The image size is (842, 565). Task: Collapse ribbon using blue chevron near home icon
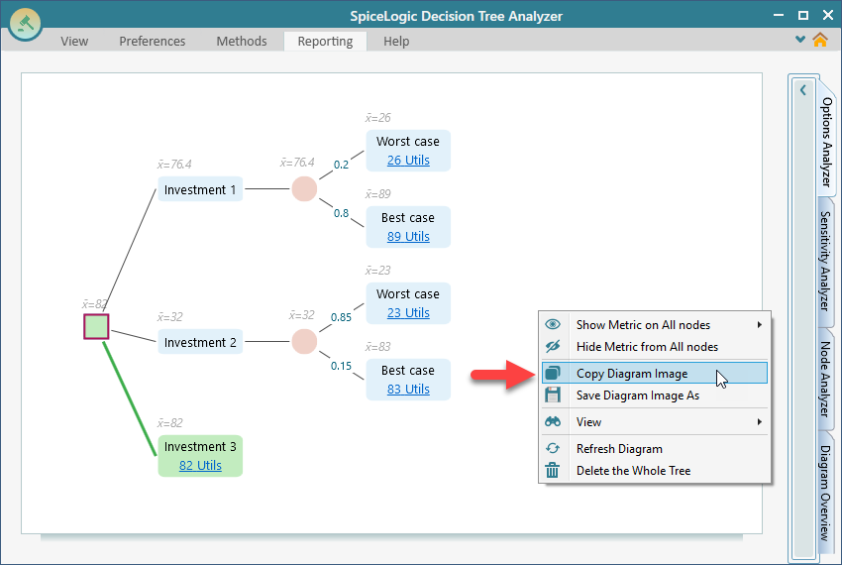tap(800, 41)
